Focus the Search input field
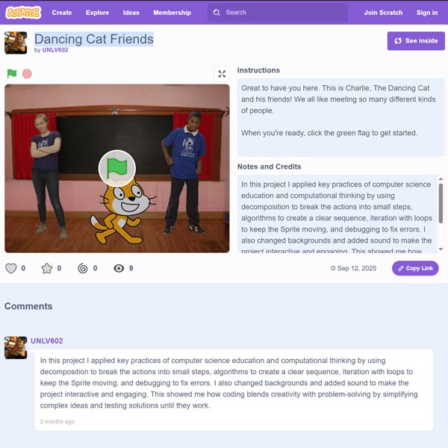Image resolution: width=448 pixels, height=448 pixels. (x=278, y=13)
